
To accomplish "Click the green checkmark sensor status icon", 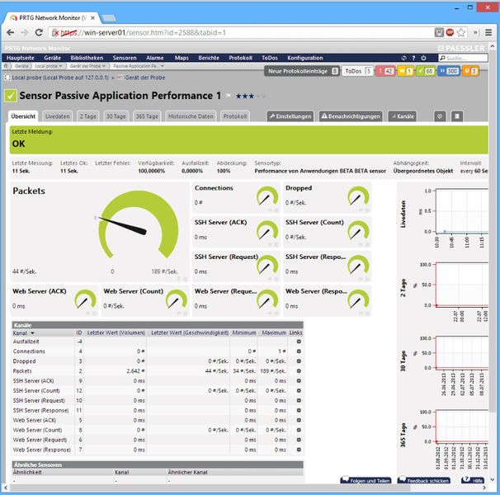I will pos(10,96).
